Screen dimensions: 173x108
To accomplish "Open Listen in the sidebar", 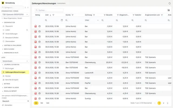I will [x=8, y=30].
